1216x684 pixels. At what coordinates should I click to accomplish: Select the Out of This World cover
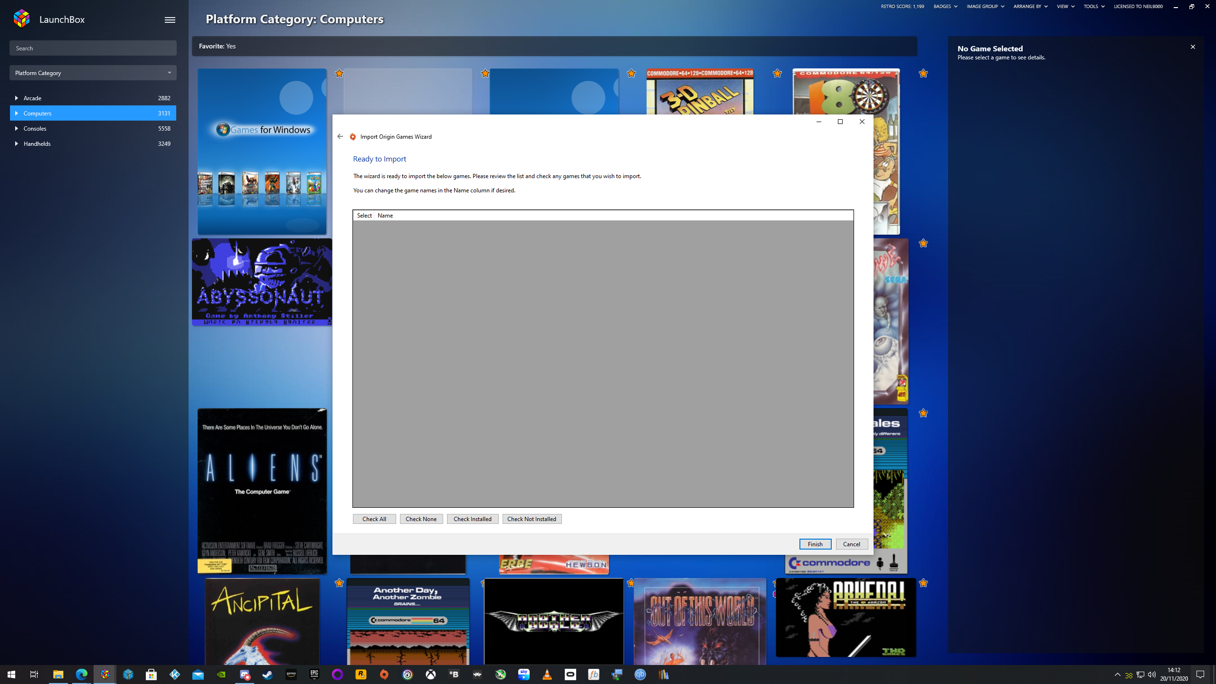700,621
